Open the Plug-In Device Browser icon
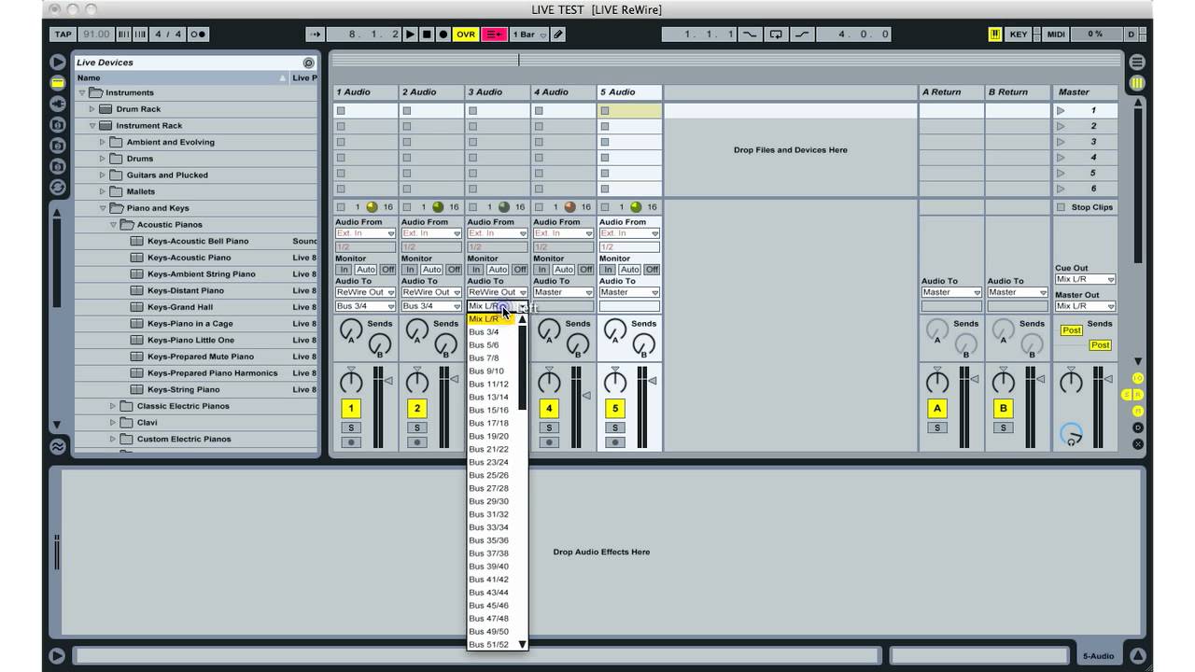 (x=58, y=104)
